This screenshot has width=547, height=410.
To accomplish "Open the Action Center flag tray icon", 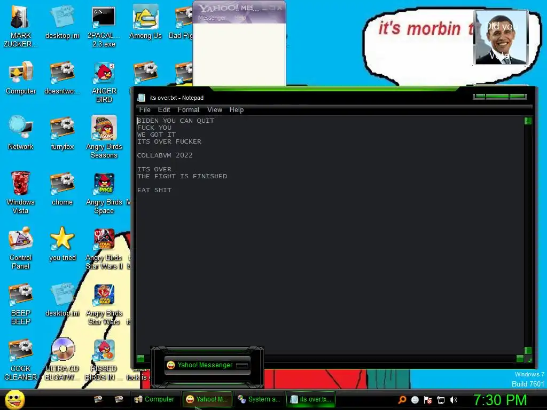I will (428, 400).
